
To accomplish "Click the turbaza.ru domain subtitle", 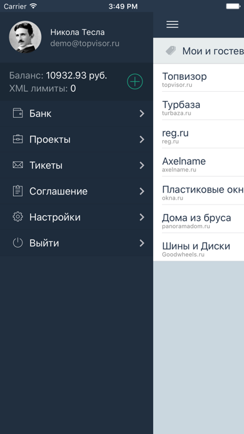I will click(x=177, y=113).
